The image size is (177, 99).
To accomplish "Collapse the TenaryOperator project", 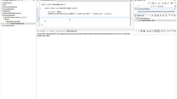I will coord(2,15).
